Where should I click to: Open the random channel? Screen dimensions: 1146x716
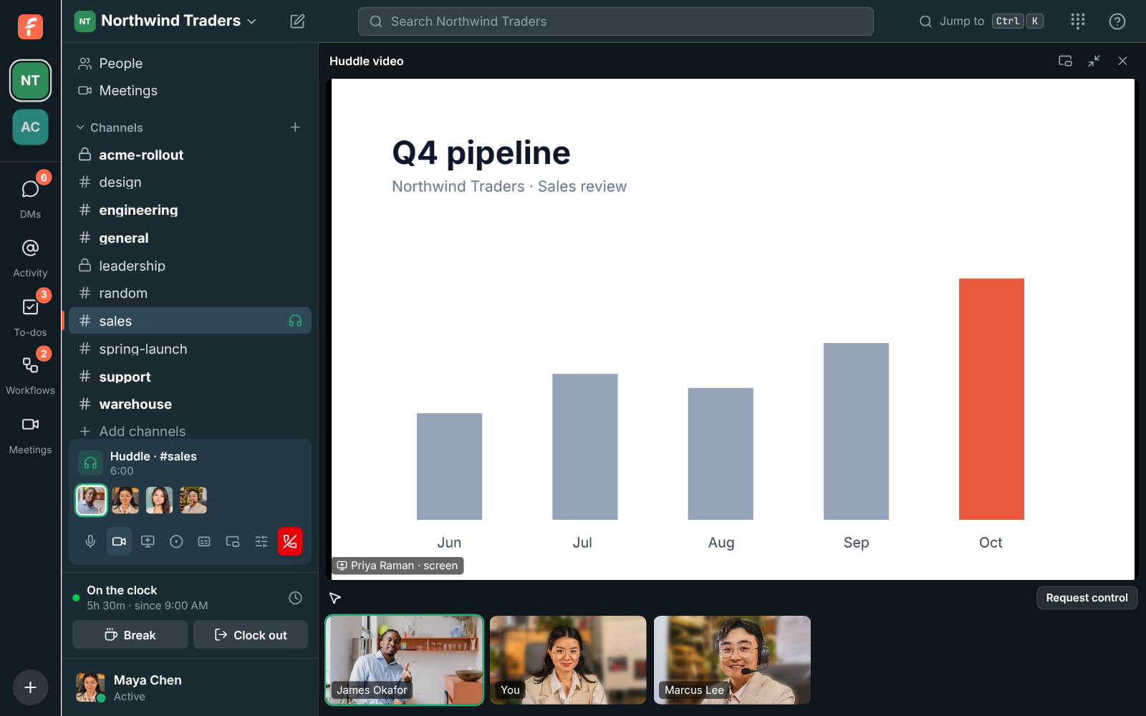click(x=190, y=293)
